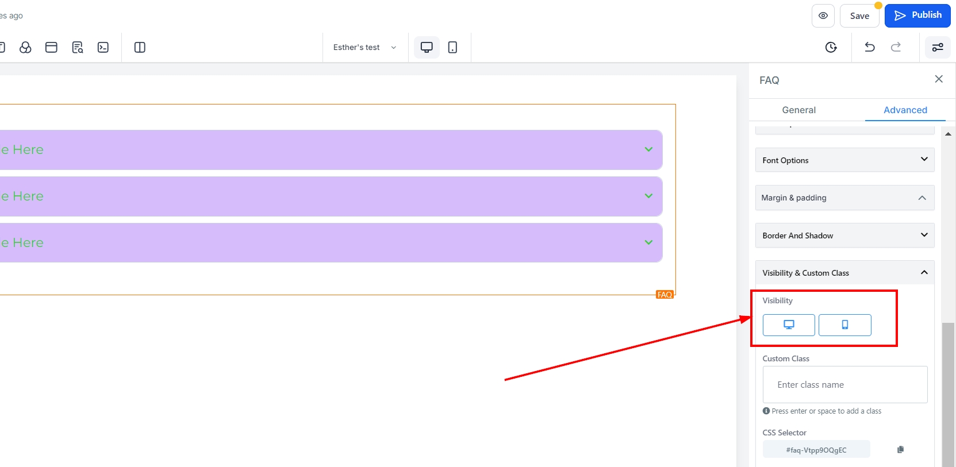Viewport: 956px width, 467px height.
Task: Click the layout columns icon in toolbar
Action: (x=140, y=47)
